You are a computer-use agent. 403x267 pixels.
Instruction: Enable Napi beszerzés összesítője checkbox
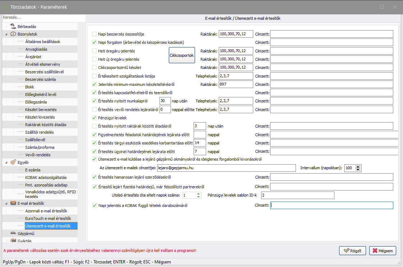[x=94, y=34]
